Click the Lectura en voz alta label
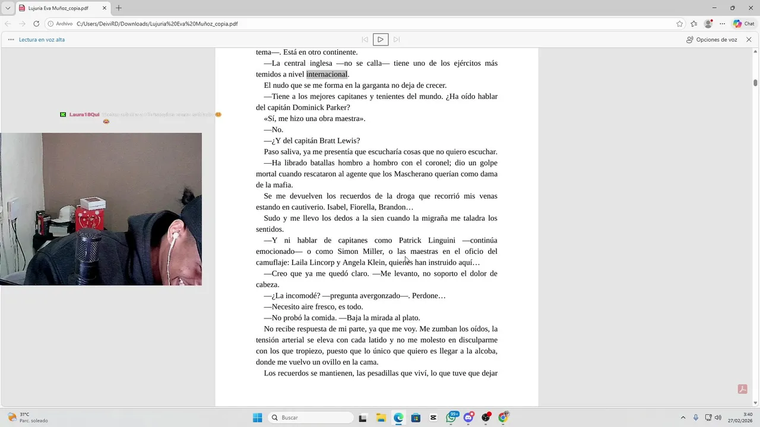This screenshot has width=760, height=427. (x=42, y=40)
